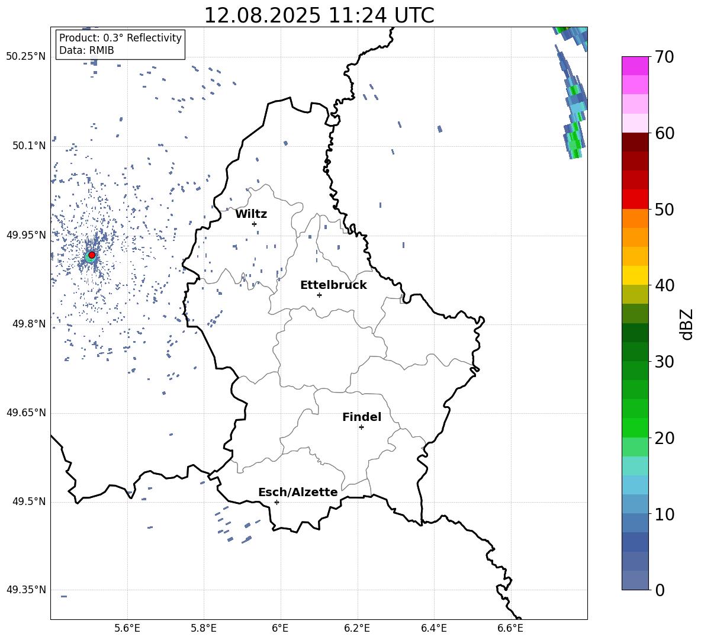Viewport: 701px width, 640px height.
Task: Click the red radar site marker
Action: tap(92, 255)
